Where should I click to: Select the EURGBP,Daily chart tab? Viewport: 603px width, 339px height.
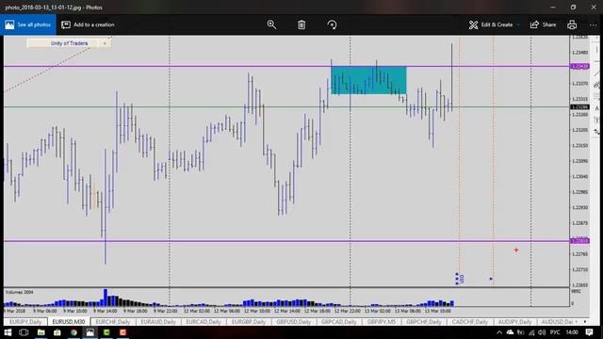point(249,322)
